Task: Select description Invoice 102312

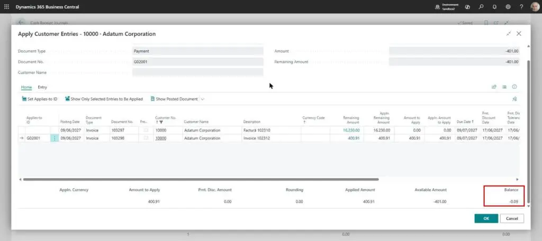Action: (272, 138)
